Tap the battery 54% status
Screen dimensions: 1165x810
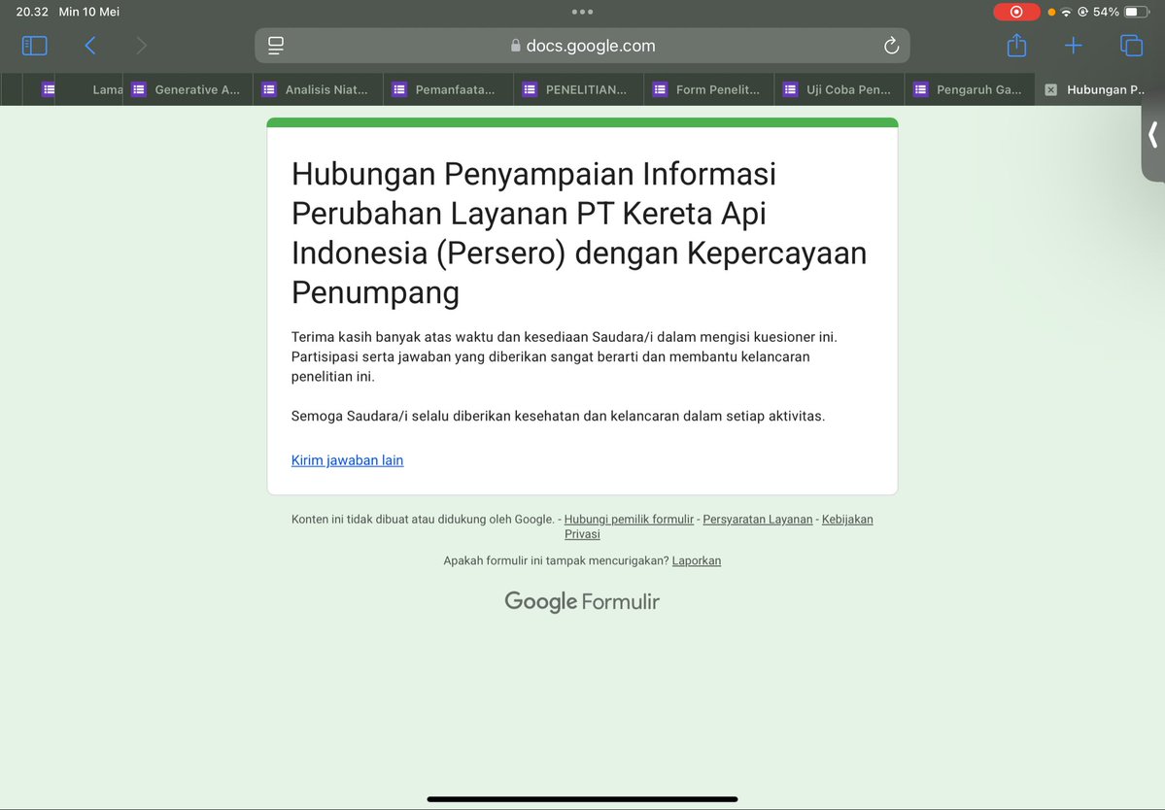(1120, 12)
